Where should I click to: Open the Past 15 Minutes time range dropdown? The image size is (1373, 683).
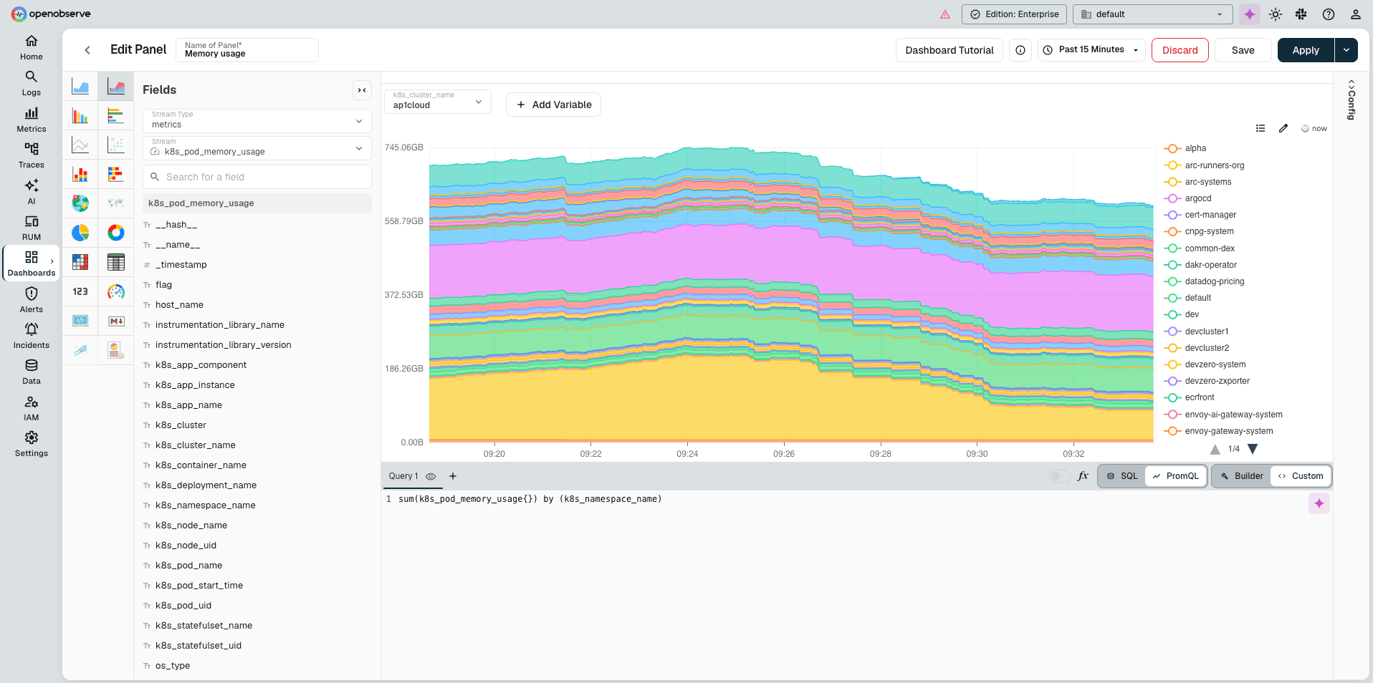click(x=1091, y=50)
